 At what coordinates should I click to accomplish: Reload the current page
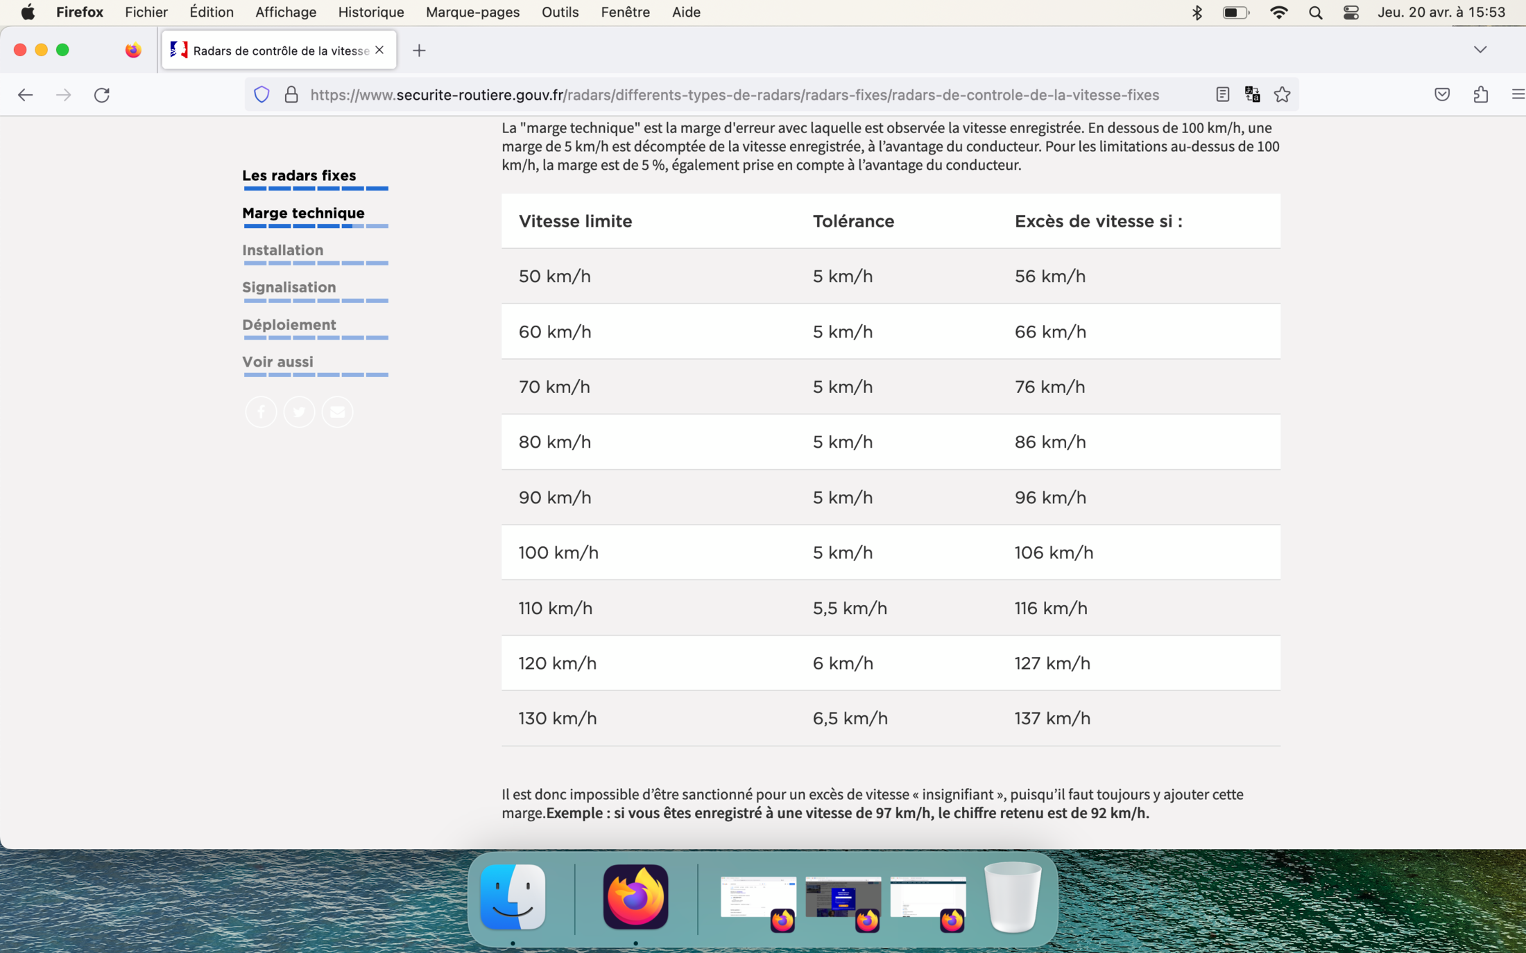(x=102, y=95)
